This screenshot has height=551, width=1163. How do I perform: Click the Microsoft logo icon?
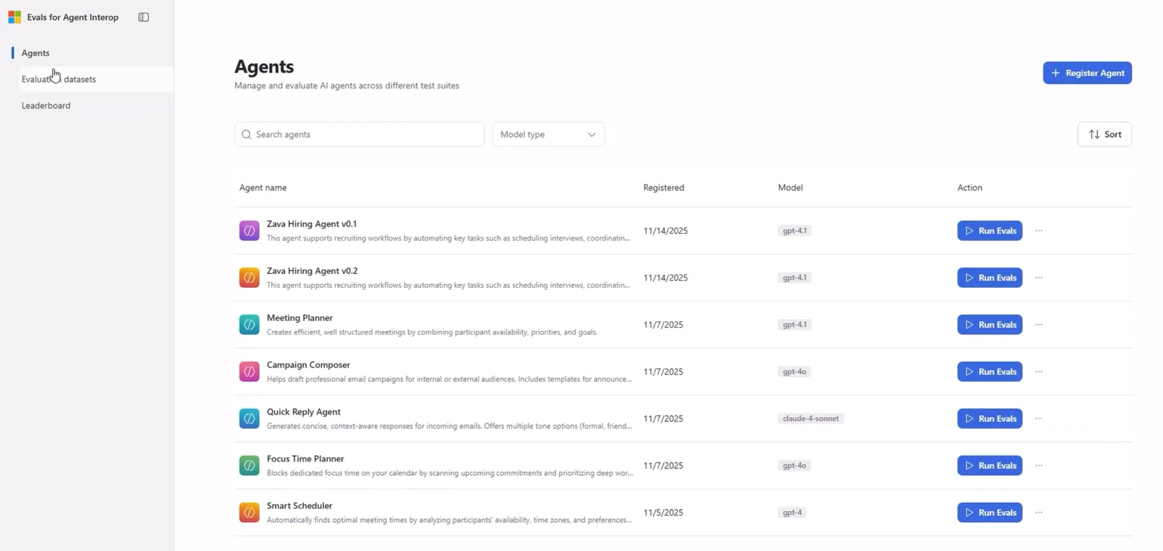click(x=15, y=17)
